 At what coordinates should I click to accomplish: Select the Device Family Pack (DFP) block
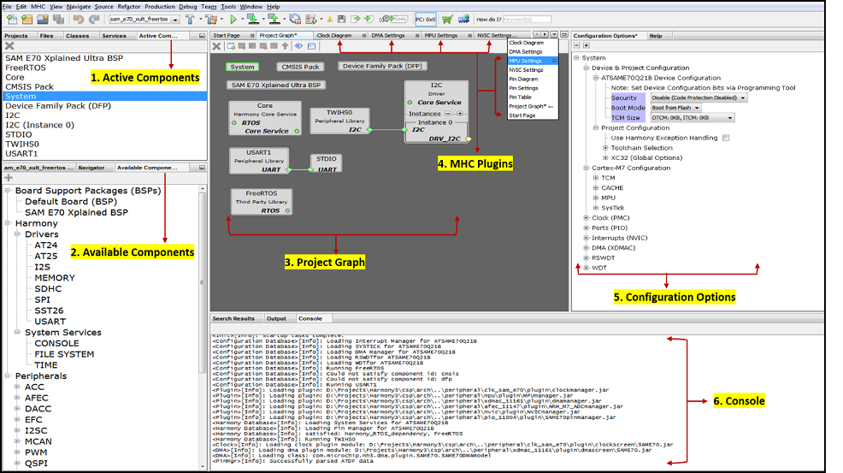coord(383,66)
